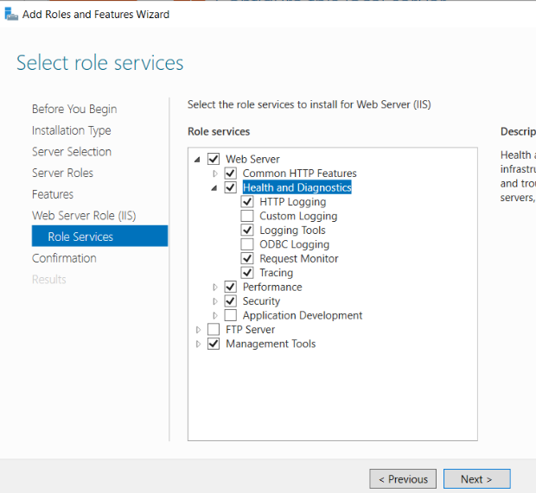This screenshot has width=536, height=493.
Task: Click the Previous button
Action: click(x=403, y=479)
